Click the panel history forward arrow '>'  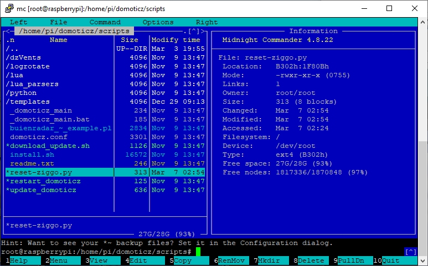click(x=203, y=31)
